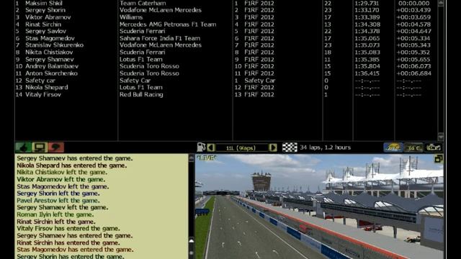This screenshot has height=259, width=461.
Task: Click lap time 1:36.415
Action: [x=367, y=73]
